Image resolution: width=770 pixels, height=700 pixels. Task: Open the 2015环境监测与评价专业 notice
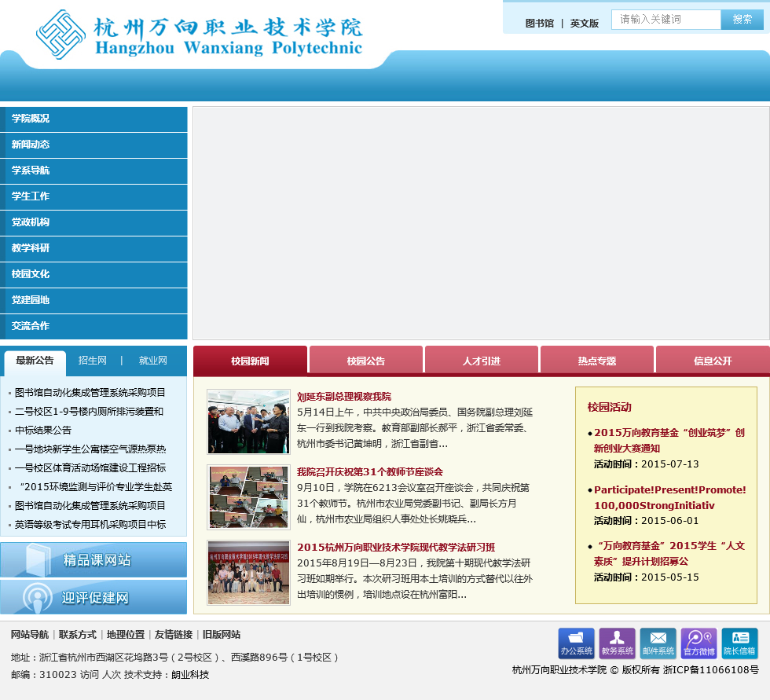pos(95,487)
